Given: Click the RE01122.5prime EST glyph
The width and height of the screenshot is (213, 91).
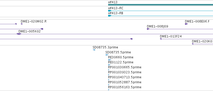Looking at the screenshot, I should pos(109,65).
